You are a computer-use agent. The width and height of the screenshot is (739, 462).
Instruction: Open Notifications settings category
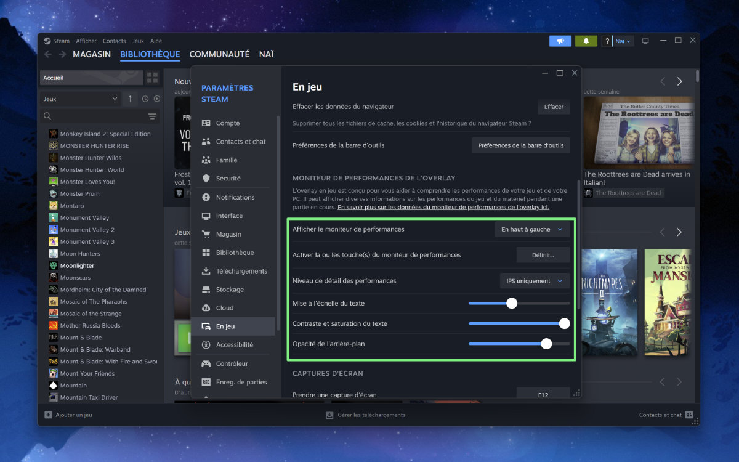click(233, 197)
